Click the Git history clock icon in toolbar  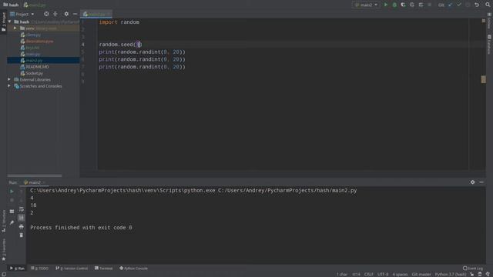coord(468,5)
